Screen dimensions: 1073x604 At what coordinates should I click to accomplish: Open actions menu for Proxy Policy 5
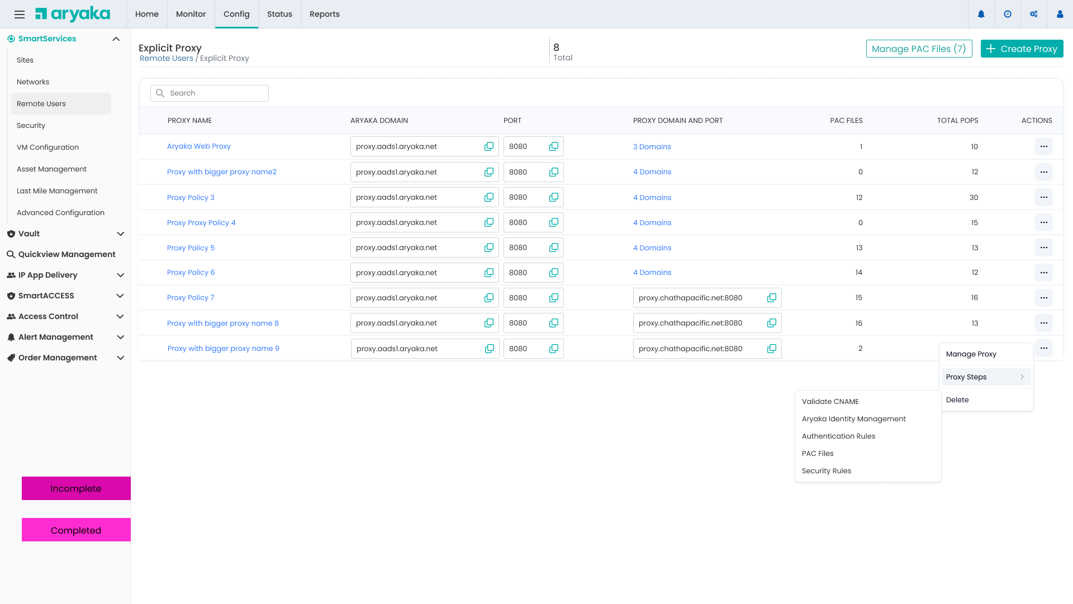tap(1043, 248)
